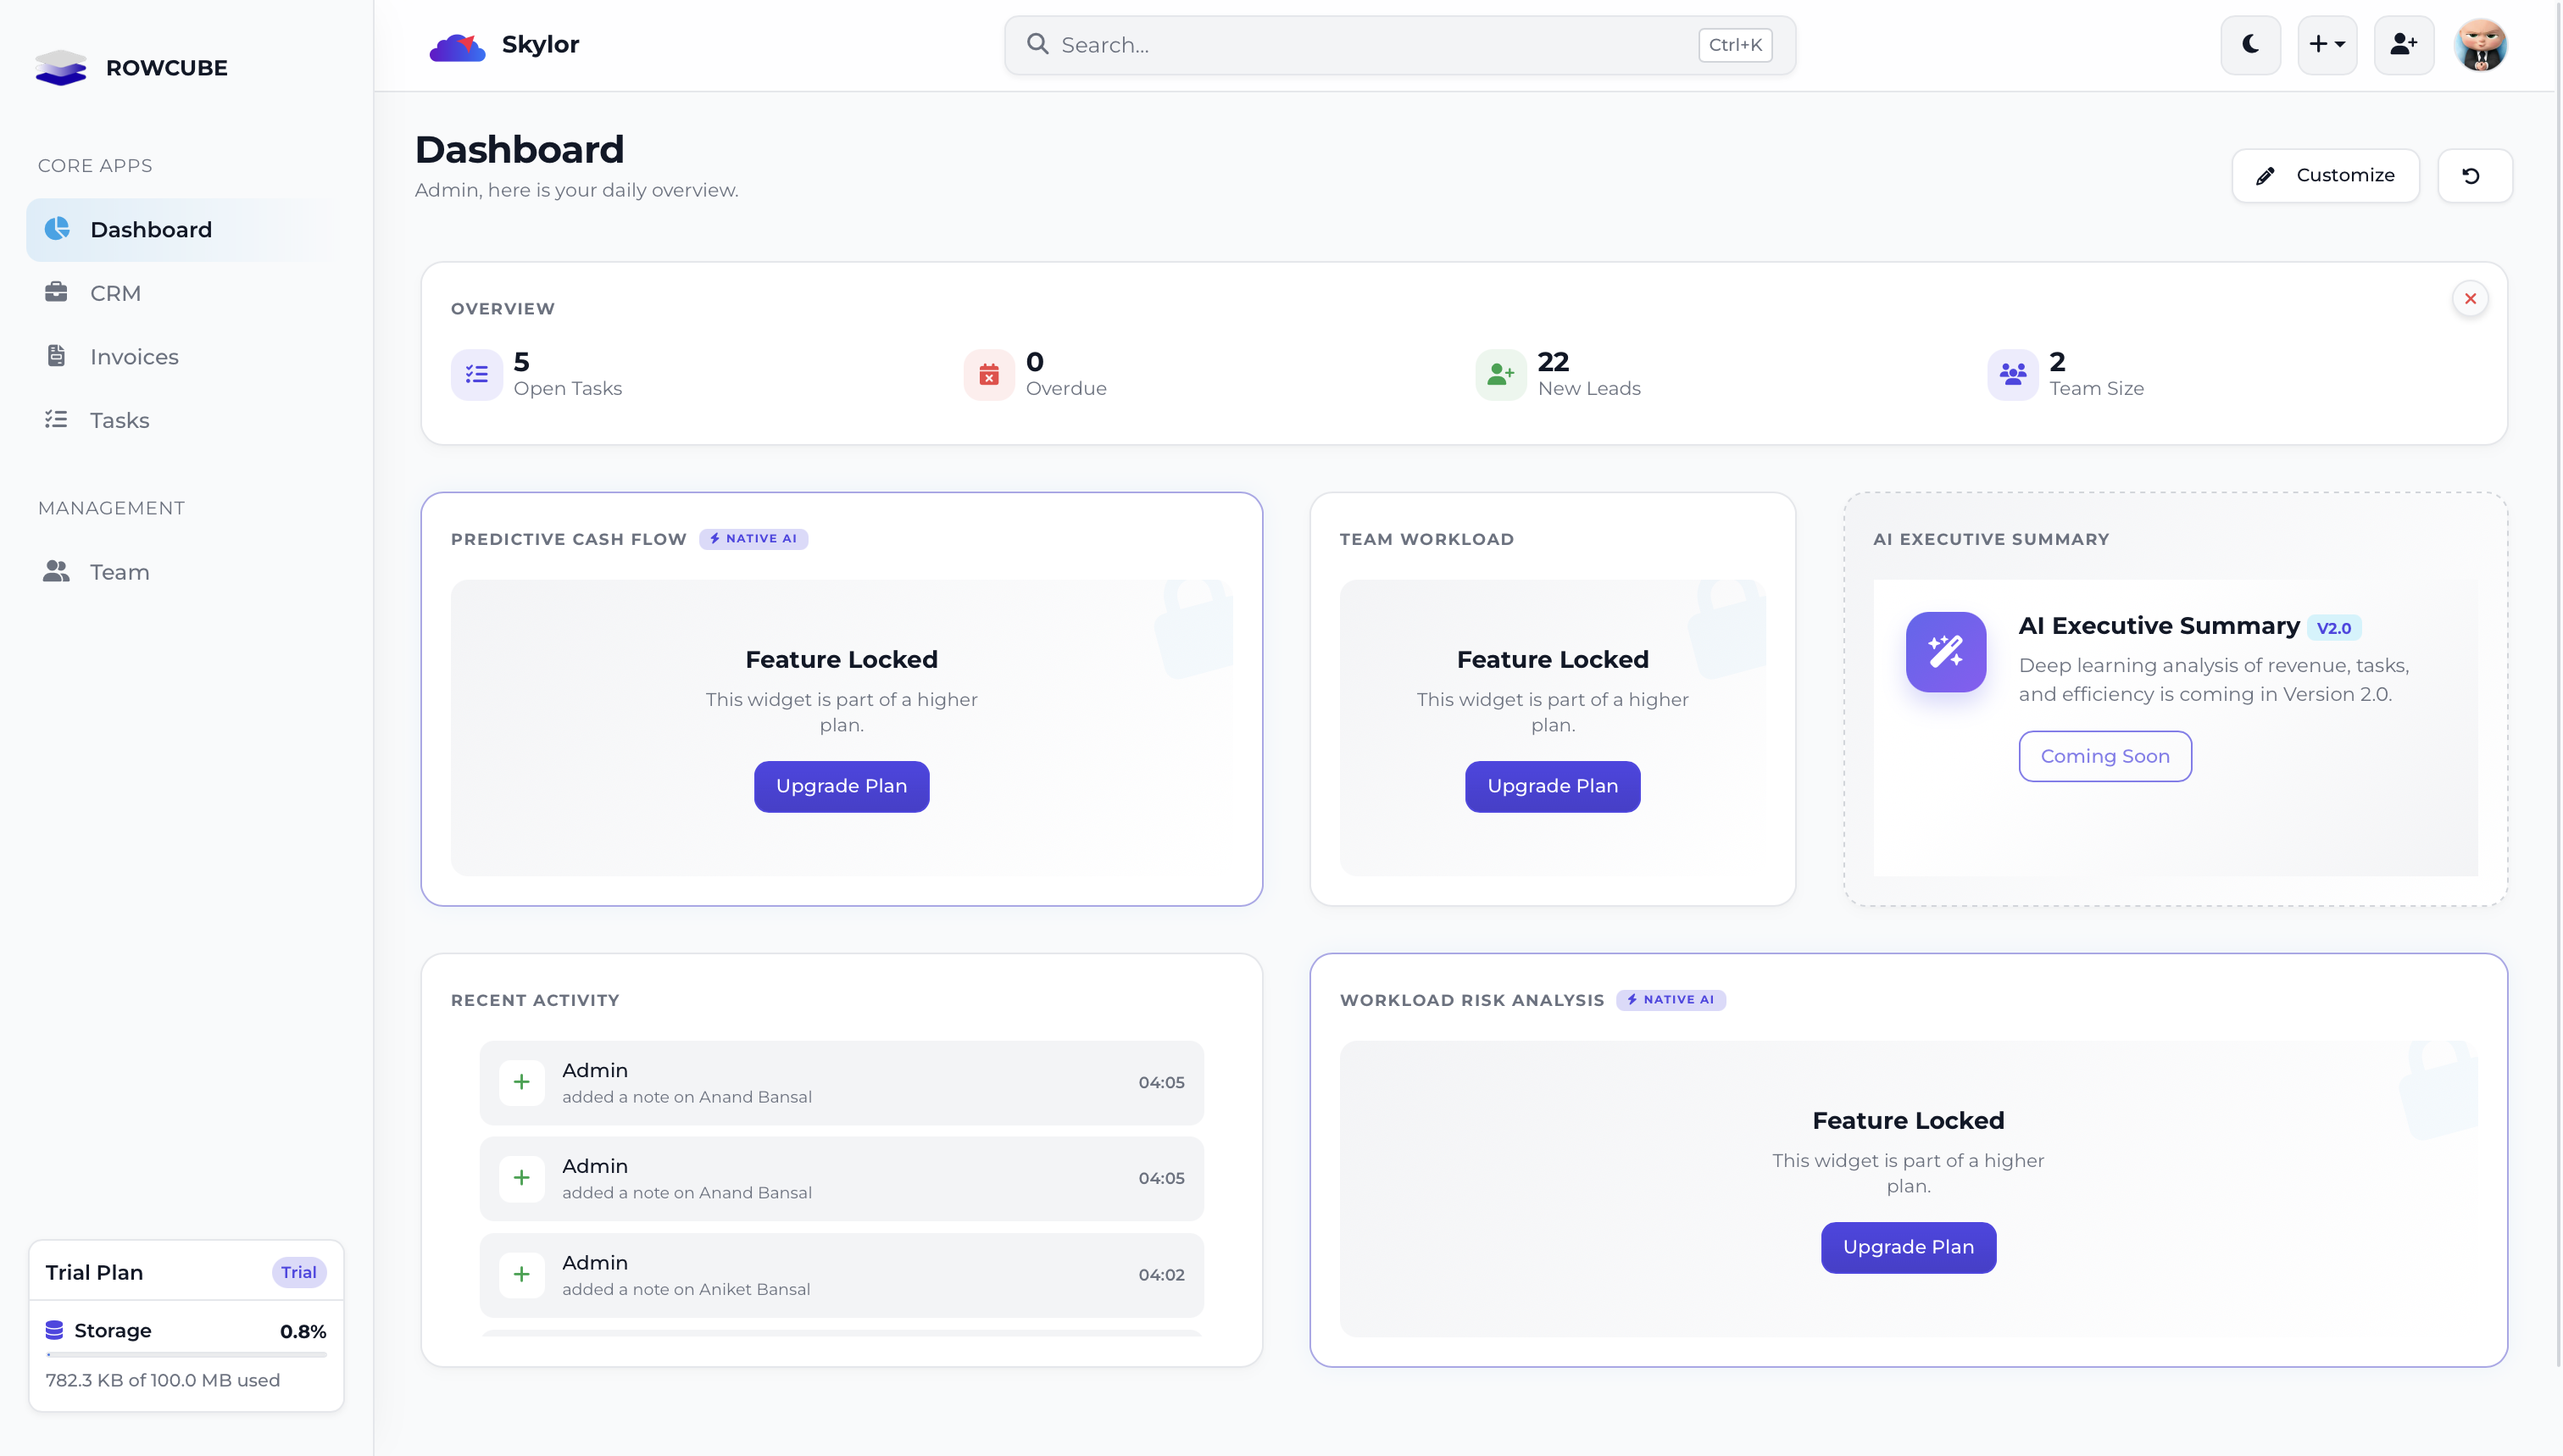
Task: Open the add-user icon in the top bar
Action: click(2403, 44)
